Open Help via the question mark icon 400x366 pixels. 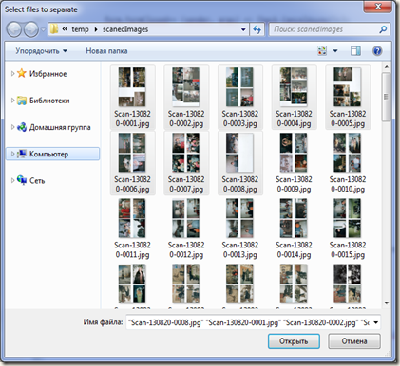coord(377,51)
